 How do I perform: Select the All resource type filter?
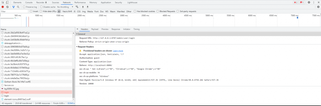pos(59,12)
